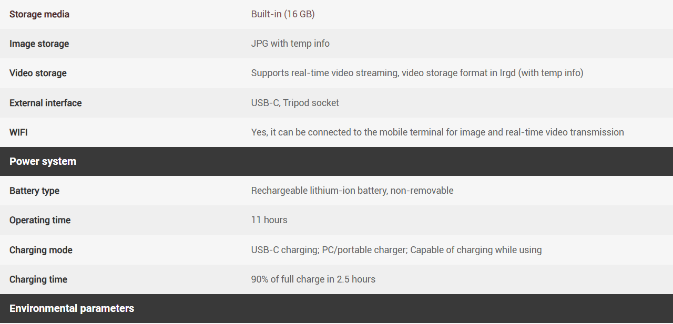The width and height of the screenshot is (673, 324).
Task: Click the "Image storage" row label
Action: click(x=39, y=44)
